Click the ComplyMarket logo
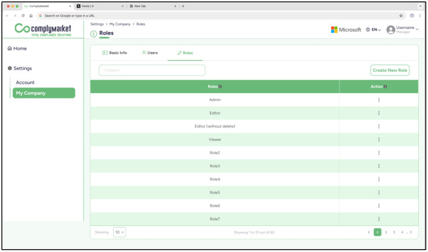 click(43, 30)
